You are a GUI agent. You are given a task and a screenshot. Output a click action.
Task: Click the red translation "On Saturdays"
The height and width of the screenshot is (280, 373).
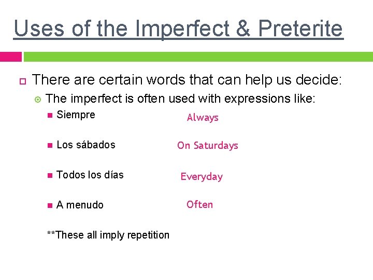tap(207, 146)
